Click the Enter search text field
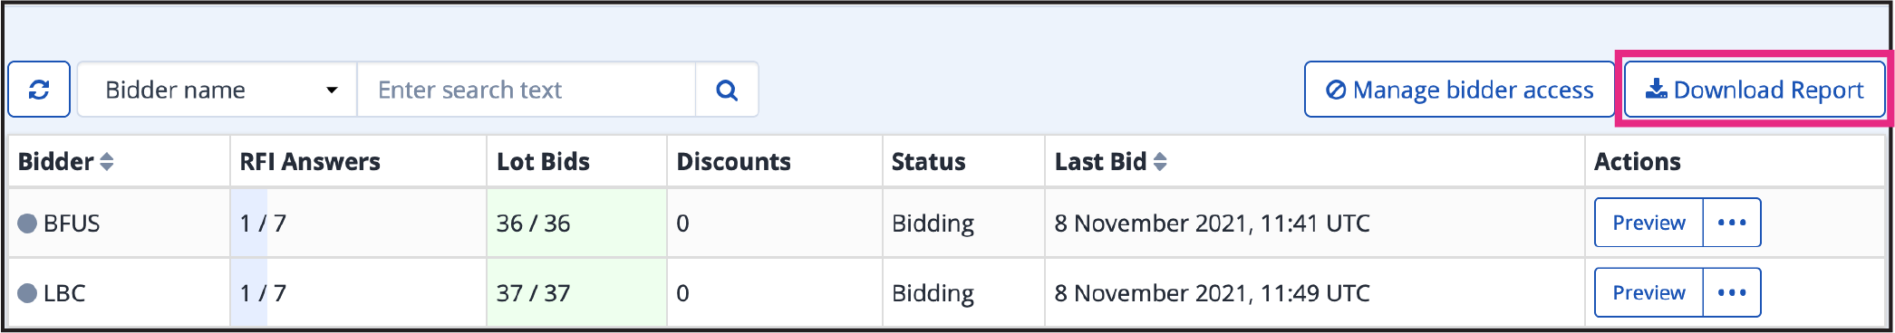This screenshot has width=1895, height=333. (x=527, y=90)
